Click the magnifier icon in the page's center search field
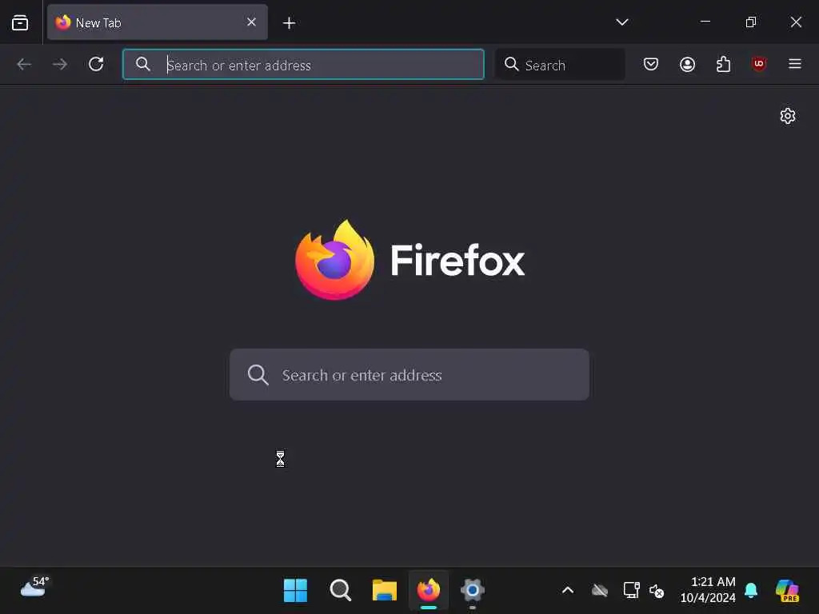This screenshot has width=819, height=614. (258, 374)
